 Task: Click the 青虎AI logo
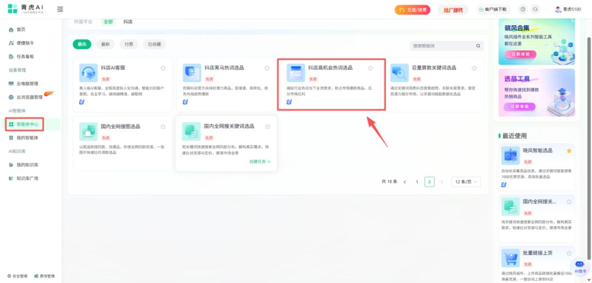pyautogui.click(x=26, y=9)
